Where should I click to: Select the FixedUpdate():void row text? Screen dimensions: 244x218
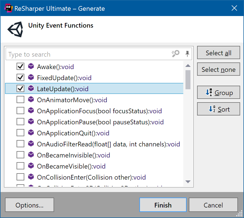coord(64,78)
